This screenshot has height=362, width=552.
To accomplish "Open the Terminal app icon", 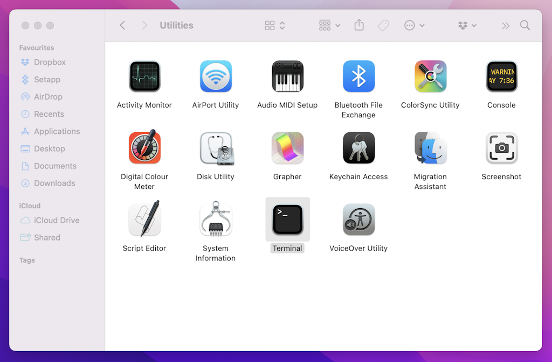I will coord(287,219).
